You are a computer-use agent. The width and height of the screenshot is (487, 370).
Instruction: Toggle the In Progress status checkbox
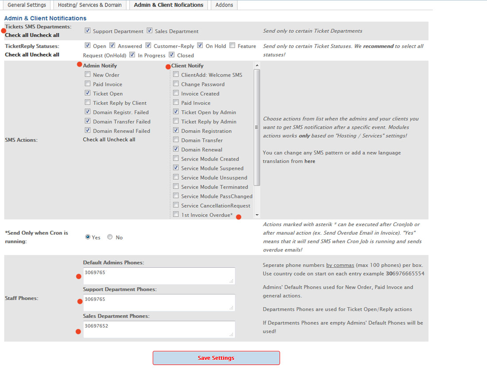(132, 54)
